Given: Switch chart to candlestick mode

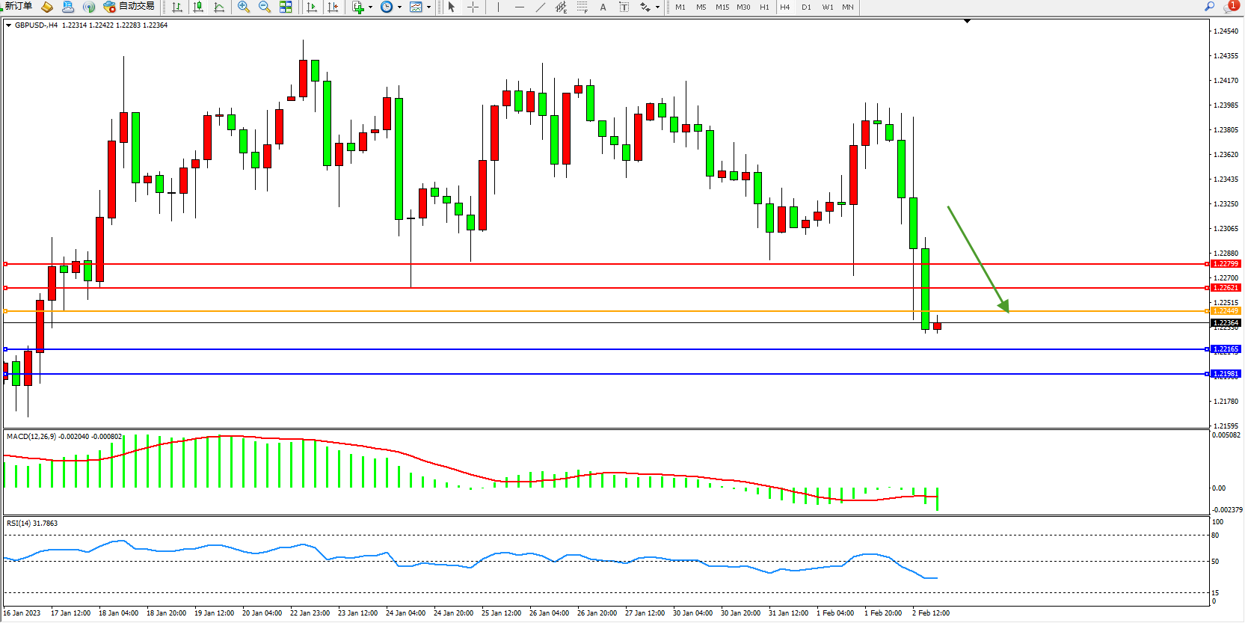Looking at the screenshot, I should coord(198,7).
